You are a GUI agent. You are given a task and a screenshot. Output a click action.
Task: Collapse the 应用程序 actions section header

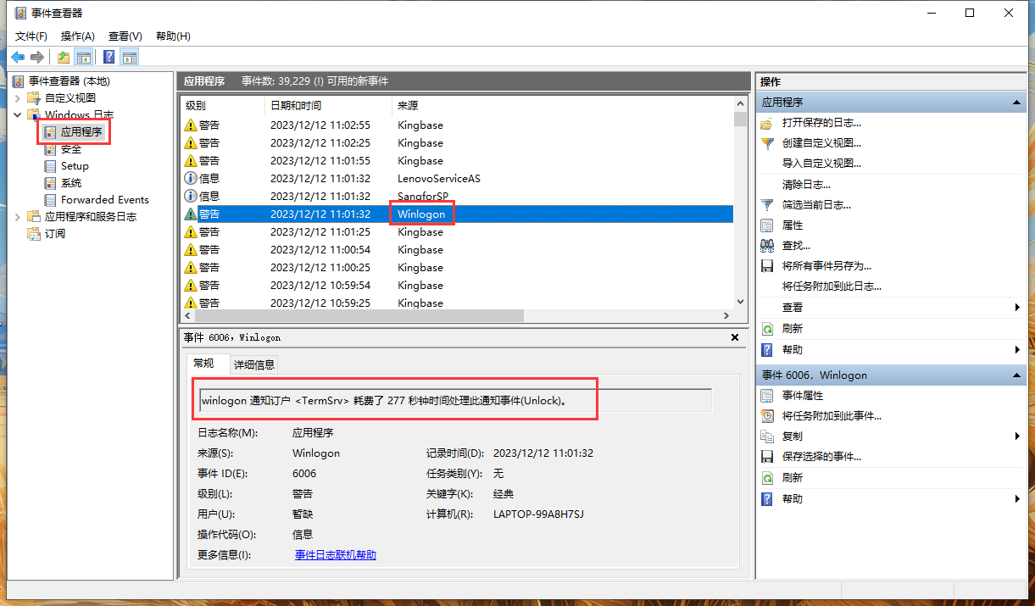point(1018,102)
